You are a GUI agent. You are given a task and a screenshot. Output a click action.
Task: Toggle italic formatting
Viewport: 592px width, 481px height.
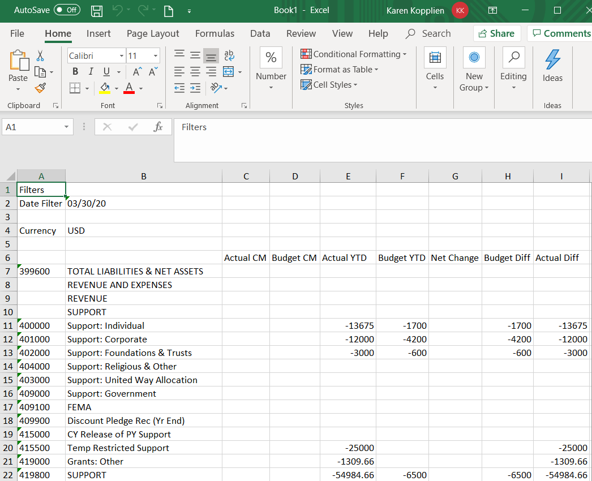pyautogui.click(x=91, y=71)
